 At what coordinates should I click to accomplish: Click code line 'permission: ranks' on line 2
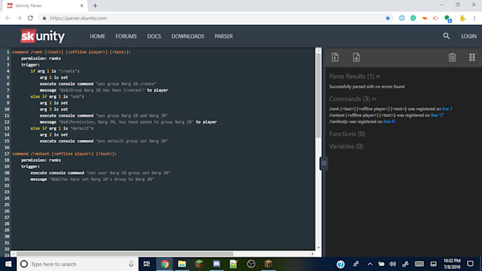[x=41, y=58]
